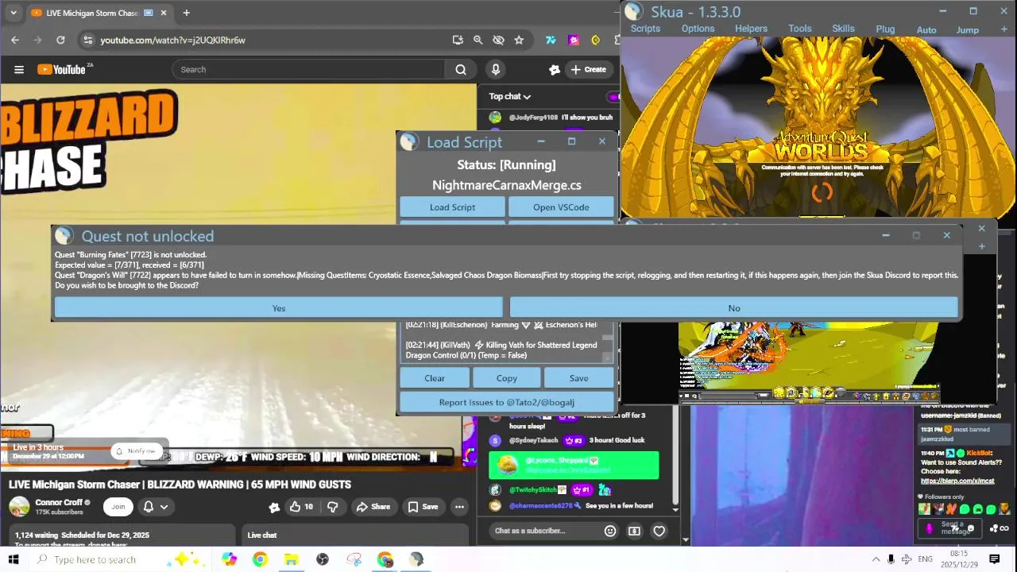Open the browser tab search dropdown
Viewport: 1017px width, 572px height.
pyautogui.click(x=13, y=13)
